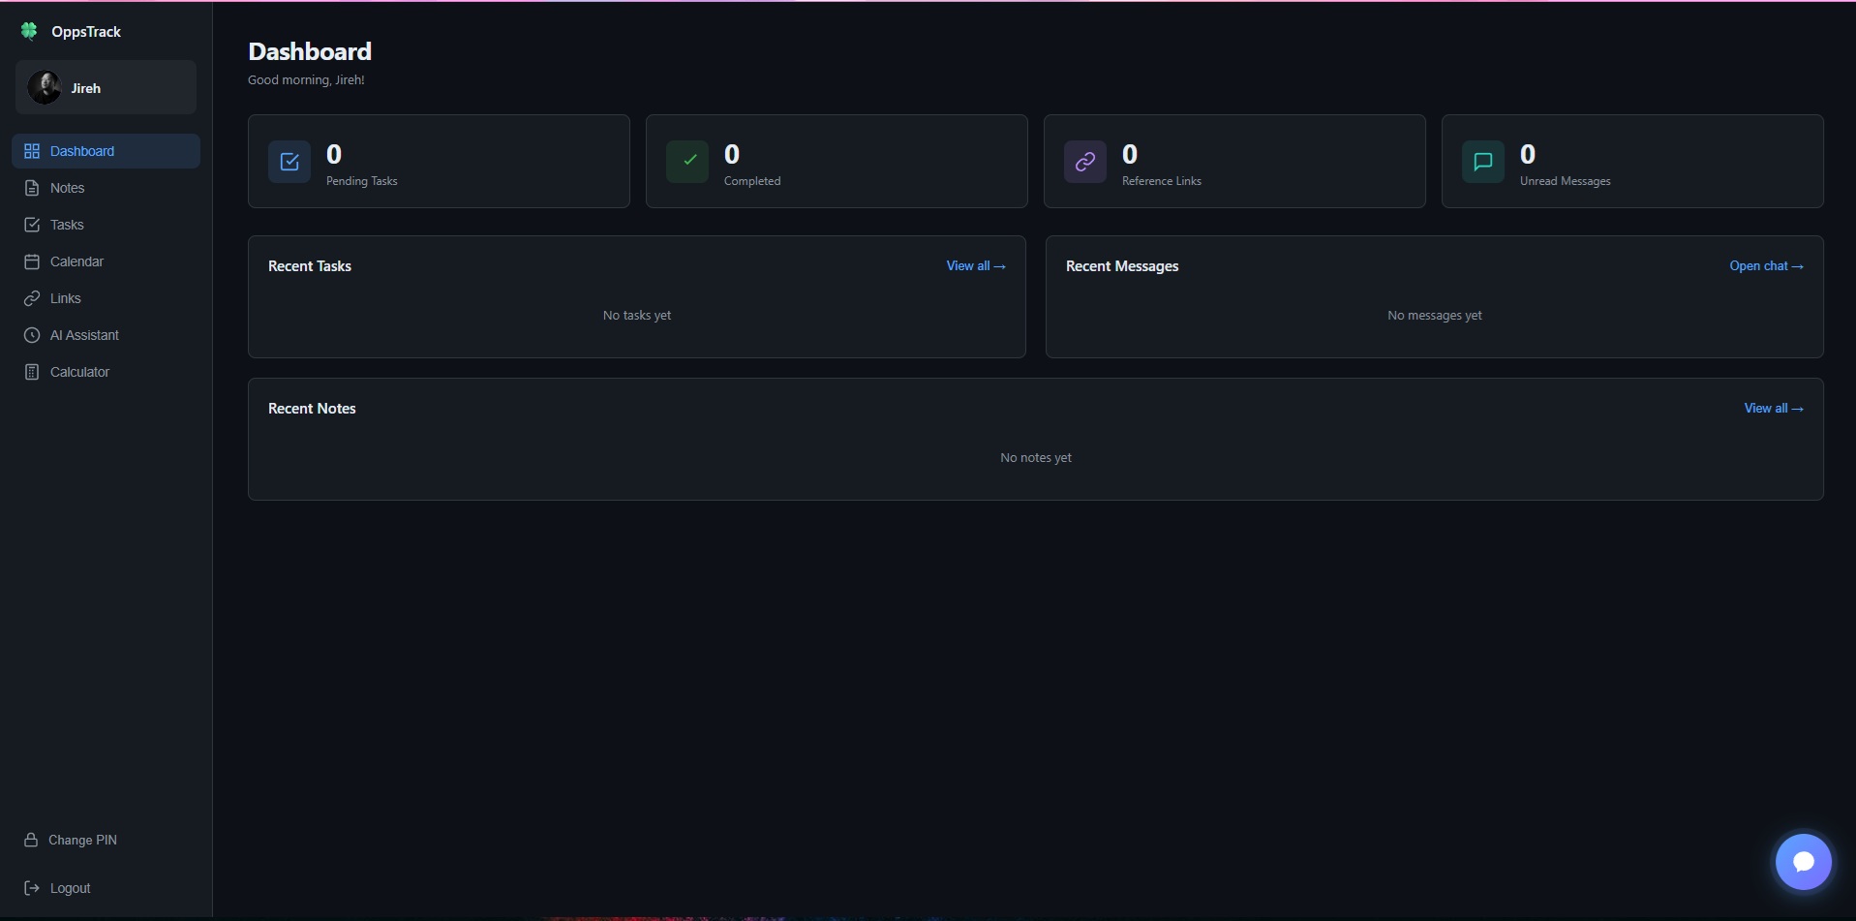Click the Unread Messages chat icon
The width and height of the screenshot is (1856, 921).
point(1482,162)
